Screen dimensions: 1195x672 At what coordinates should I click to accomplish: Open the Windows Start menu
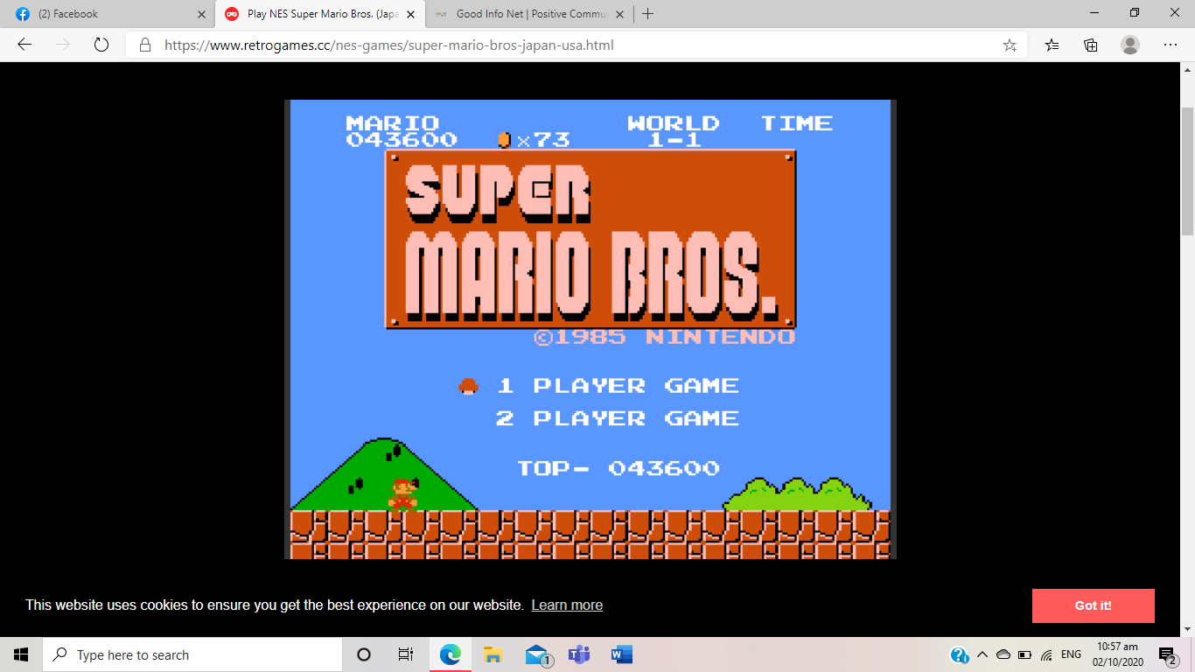(x=21, y=654)
